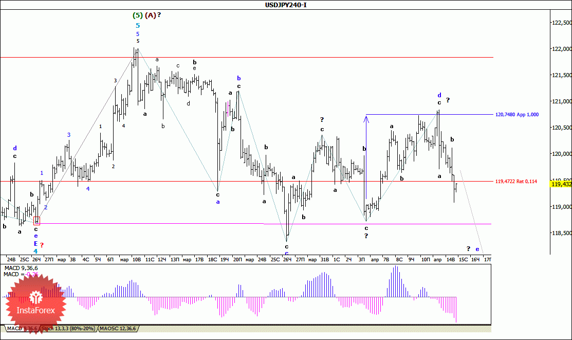The image size is (572, 340).
Task: Click the 15С date axis label
Action: (x=463, y=260)
